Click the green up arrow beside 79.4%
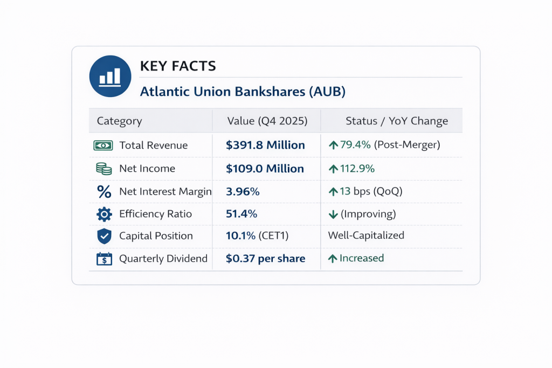 click(333, 145)
